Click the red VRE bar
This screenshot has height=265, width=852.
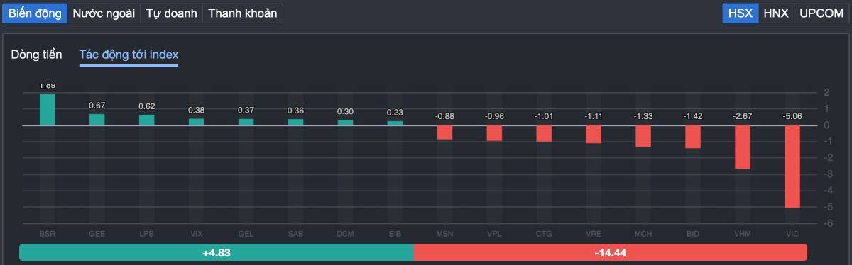coord(594,135)
